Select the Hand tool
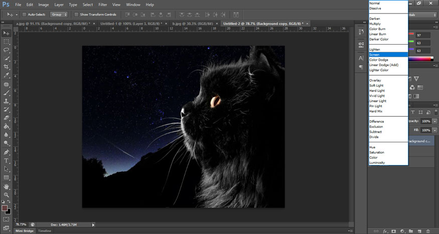Viewport: 439px width, 234px height. pos(6,186)
